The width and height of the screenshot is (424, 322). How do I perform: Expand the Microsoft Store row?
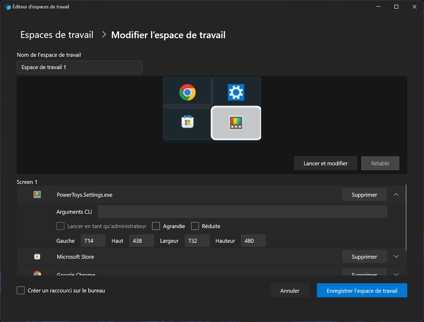[396, 257]
